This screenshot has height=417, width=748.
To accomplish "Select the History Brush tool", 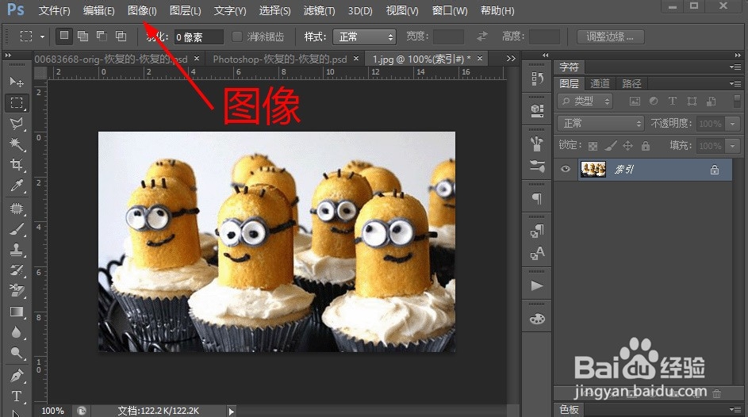I will click(x=17, y=270).
